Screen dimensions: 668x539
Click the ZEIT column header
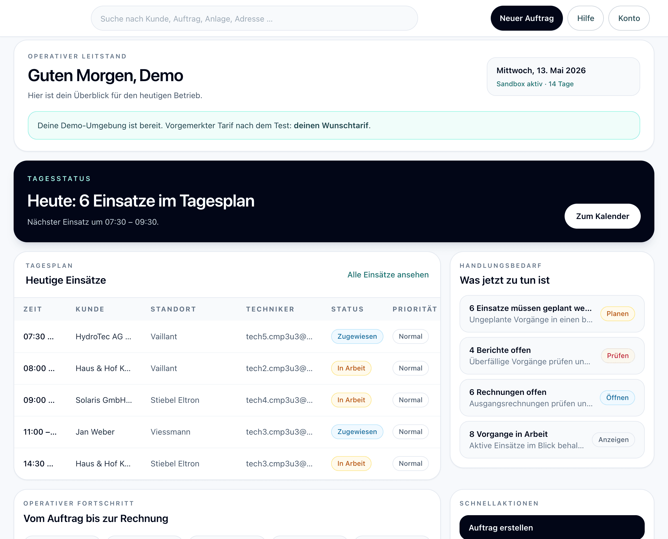[33, 309]
